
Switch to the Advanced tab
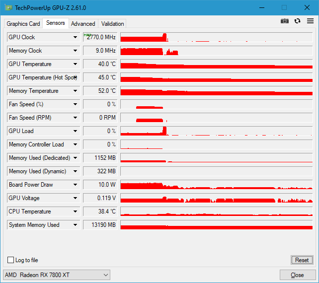[x=83, y=24]
